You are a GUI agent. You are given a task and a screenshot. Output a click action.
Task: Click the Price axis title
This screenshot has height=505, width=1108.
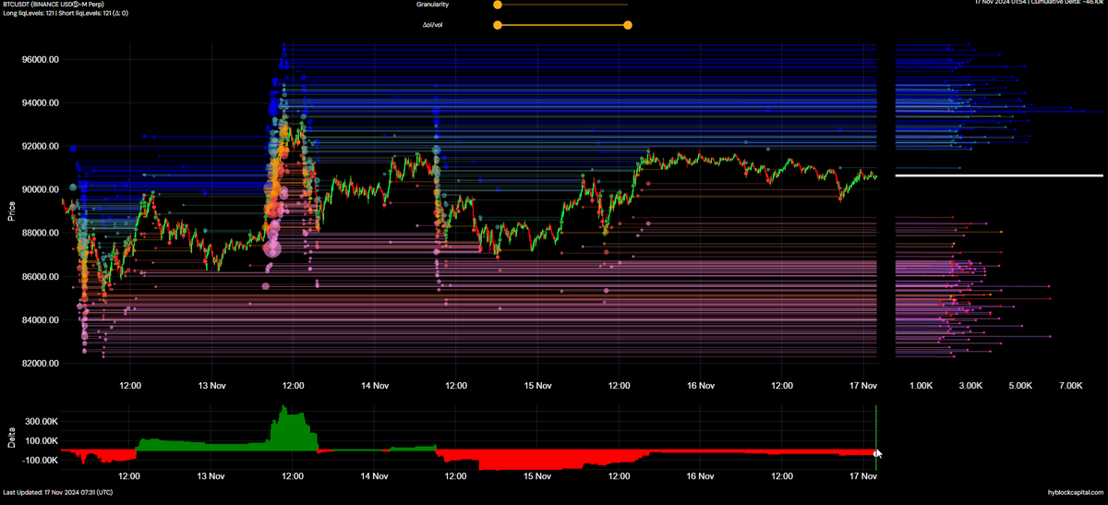click(x=10, y=211)
